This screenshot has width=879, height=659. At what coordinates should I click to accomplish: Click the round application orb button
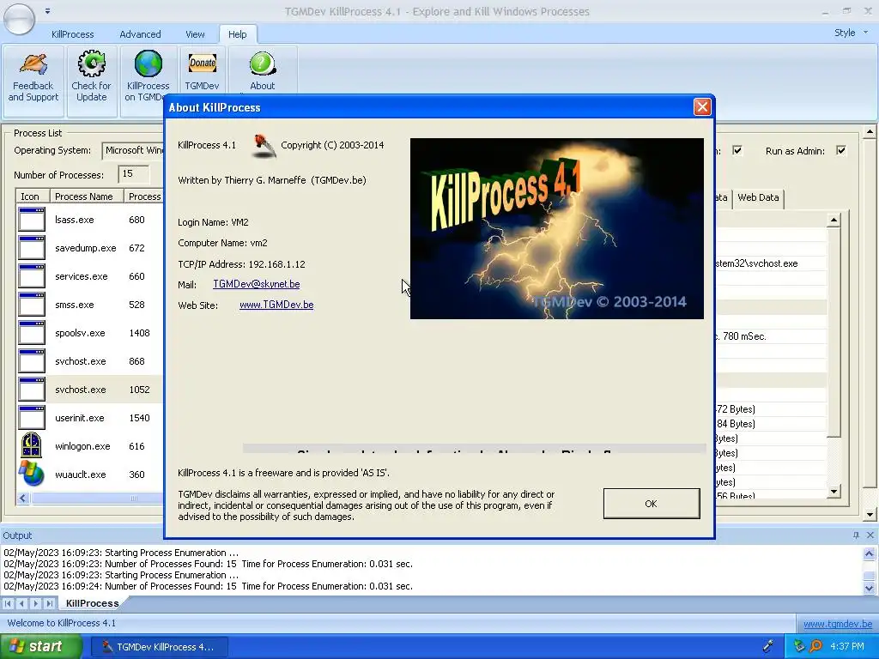point(19,18)
